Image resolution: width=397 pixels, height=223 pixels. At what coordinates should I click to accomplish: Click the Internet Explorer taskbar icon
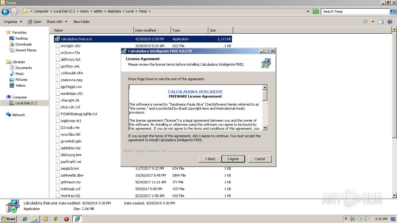pyautogui.click(x=25, y=219)
